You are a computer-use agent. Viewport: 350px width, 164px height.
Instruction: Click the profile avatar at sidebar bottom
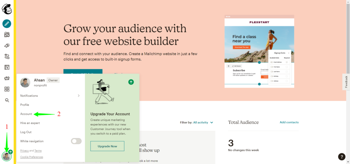6,156
